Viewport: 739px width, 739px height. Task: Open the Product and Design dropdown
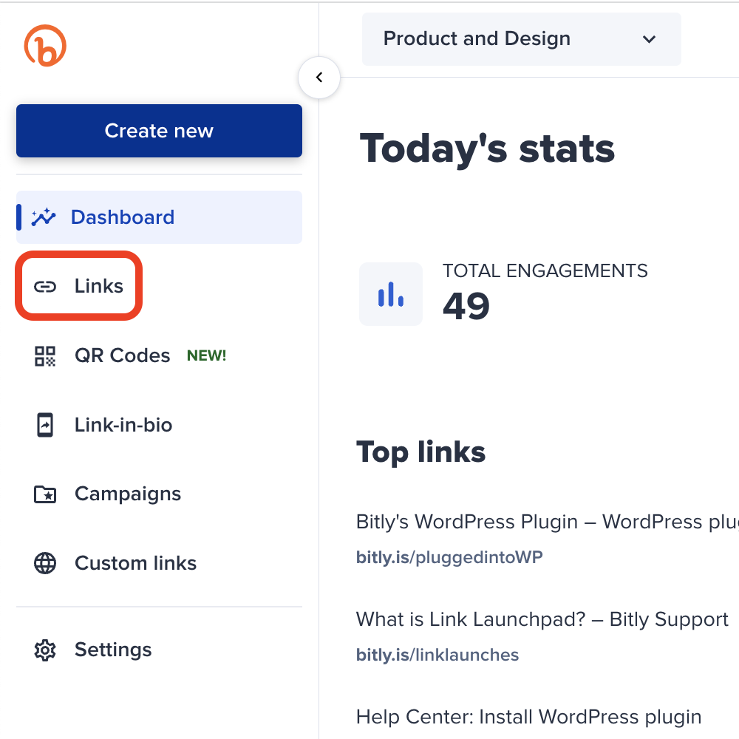click(521, 39)
